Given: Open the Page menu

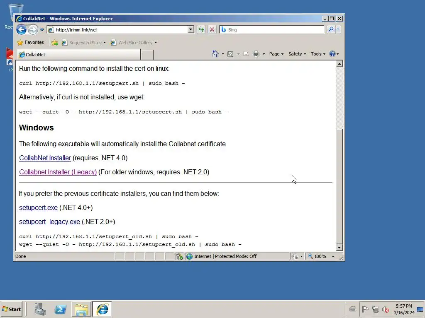Looking at the screenshot, I should pyautogui.click(x=276, y=54).
